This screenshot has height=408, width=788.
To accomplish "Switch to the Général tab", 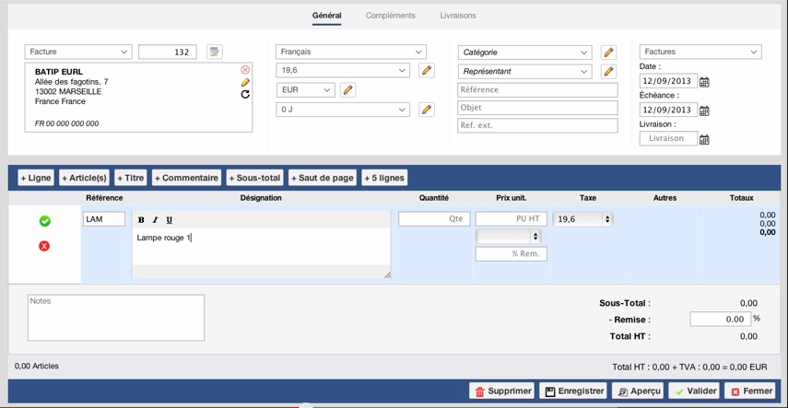I will [x=326, y=16].
